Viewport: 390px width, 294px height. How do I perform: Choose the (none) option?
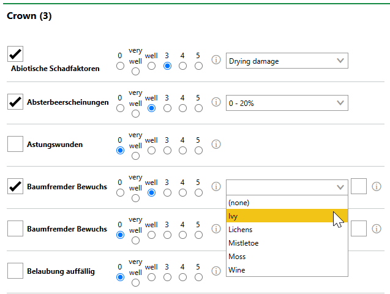tap(287, 203)
